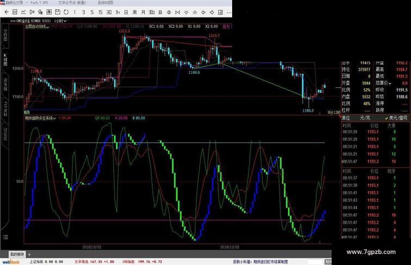Toggle the eye visibility icon in toolbar
Viewport: 411px width, 265px height.
tap(169, 12)
